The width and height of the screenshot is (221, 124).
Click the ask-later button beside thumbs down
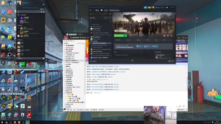pos(155,46)
